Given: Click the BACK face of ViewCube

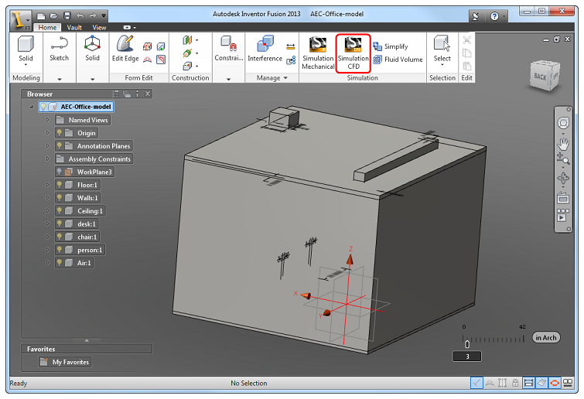Looking at the screenshot, I should 540,77.
